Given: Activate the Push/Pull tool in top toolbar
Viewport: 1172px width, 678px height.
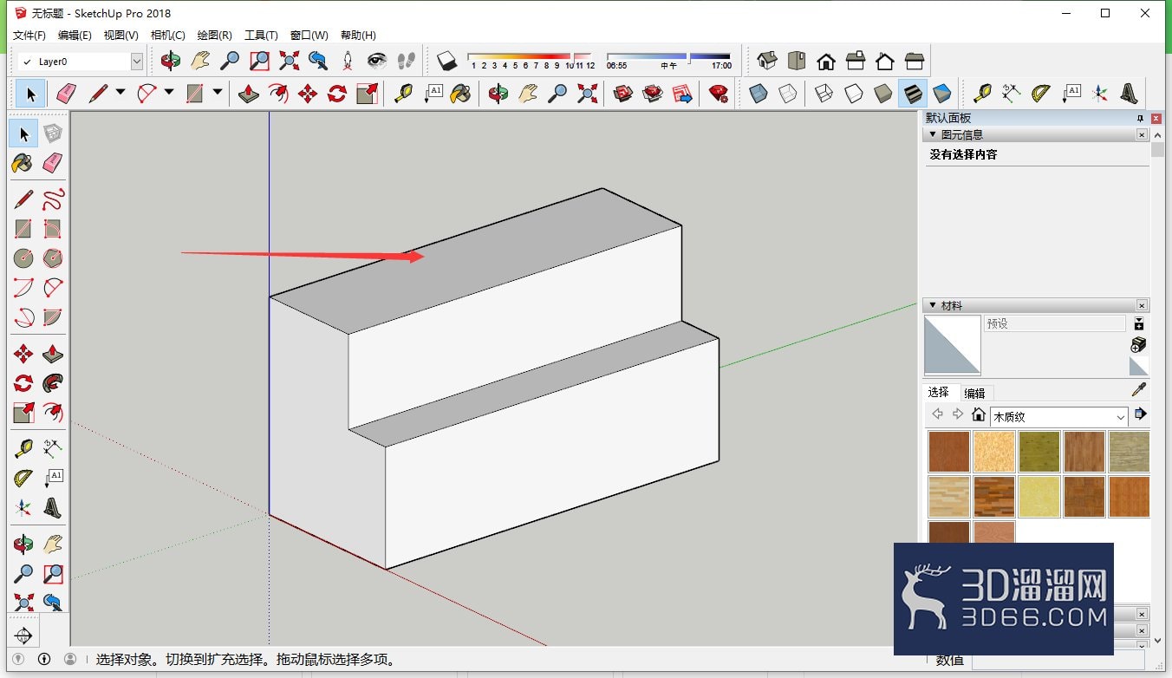Looking at the screenshot, I should tap(249, 94).
